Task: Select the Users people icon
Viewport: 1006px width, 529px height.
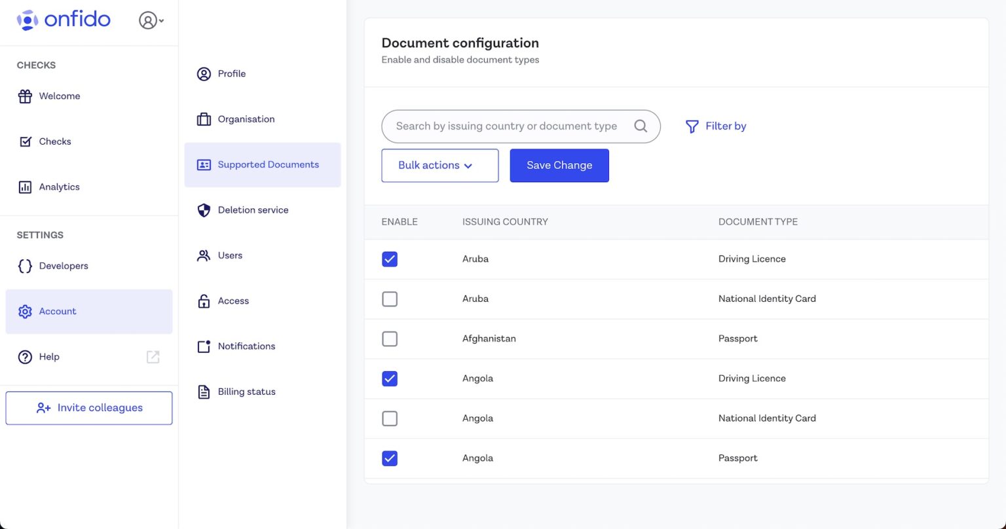Action: (x=203, y=255)
